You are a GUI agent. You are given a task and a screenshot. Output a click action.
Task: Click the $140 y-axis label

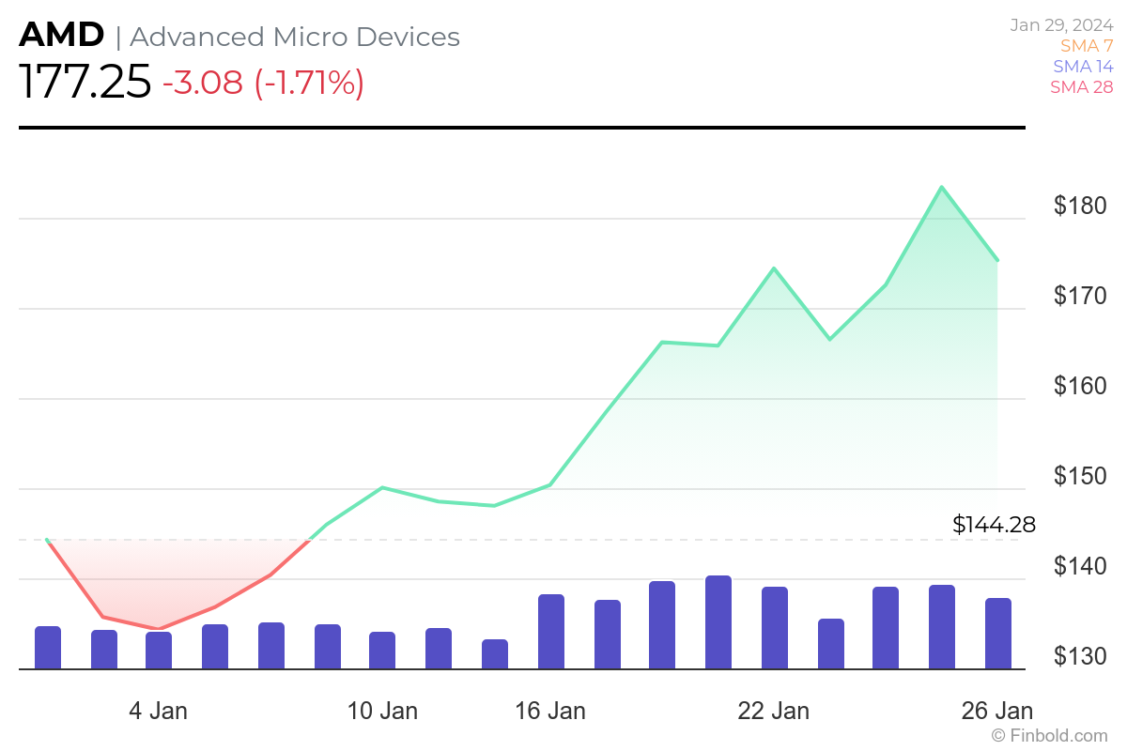[x=1080, y=566]
